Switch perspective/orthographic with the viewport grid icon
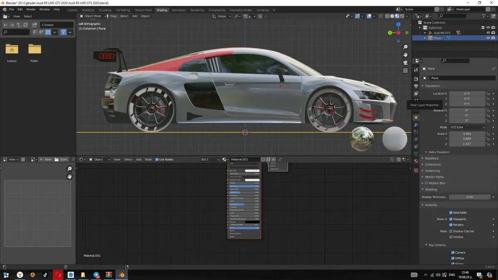Image resolution: width=498 pixels, height=280 pixels. (405, 71)
